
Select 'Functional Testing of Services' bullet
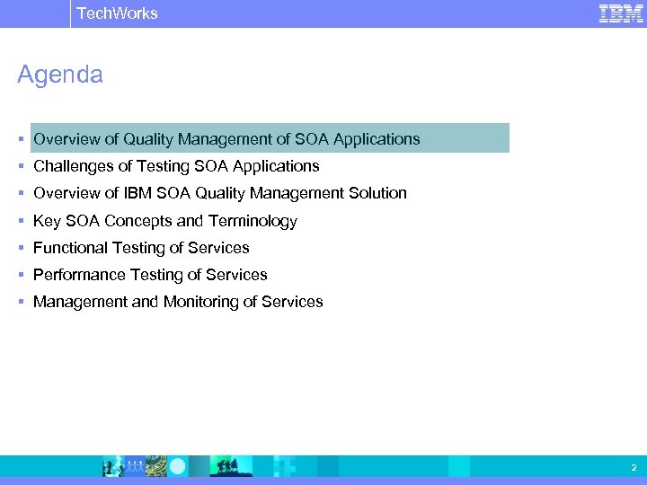coord(141,248)
